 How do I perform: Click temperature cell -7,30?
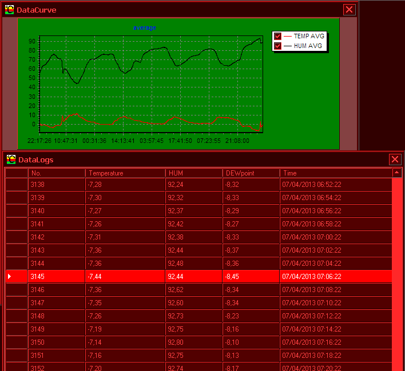pos(125,198)
